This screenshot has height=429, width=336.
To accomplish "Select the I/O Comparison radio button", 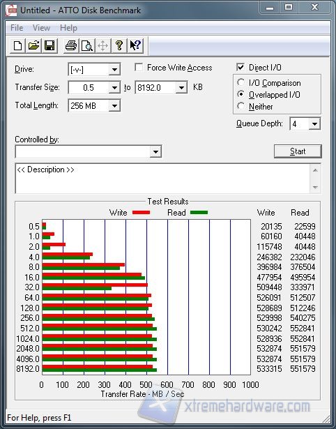I will click(241, 82).
